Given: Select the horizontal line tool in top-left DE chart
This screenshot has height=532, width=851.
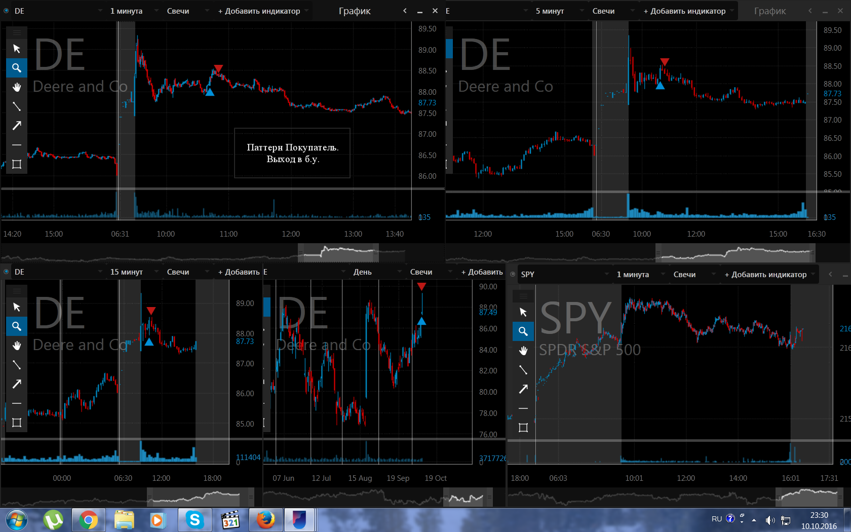Looking at the screenshot, I should click(x=17, y=145).
